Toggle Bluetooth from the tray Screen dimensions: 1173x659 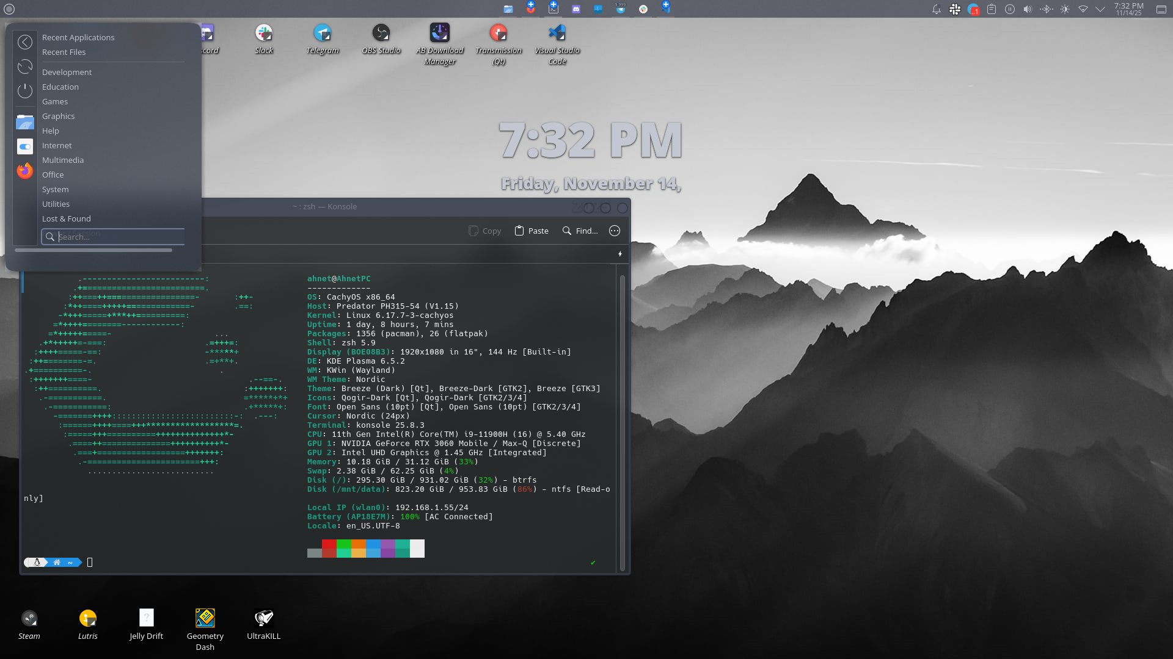tap(1047, 9)
